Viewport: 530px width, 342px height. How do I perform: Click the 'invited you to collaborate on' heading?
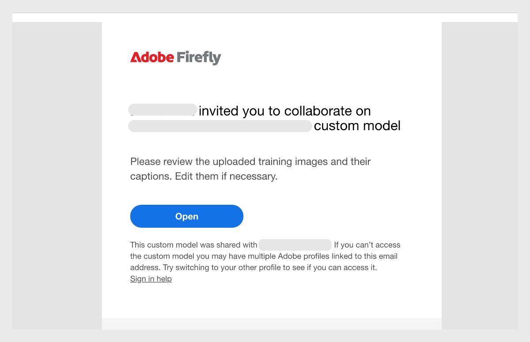coord(284,111)
